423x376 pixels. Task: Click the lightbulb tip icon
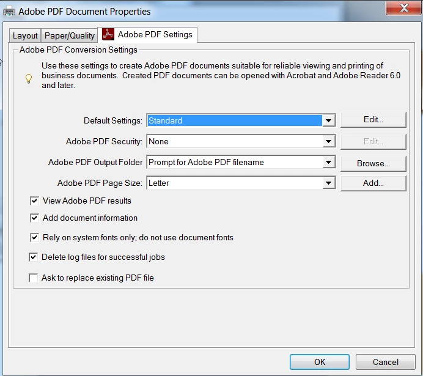pos(29,78)
